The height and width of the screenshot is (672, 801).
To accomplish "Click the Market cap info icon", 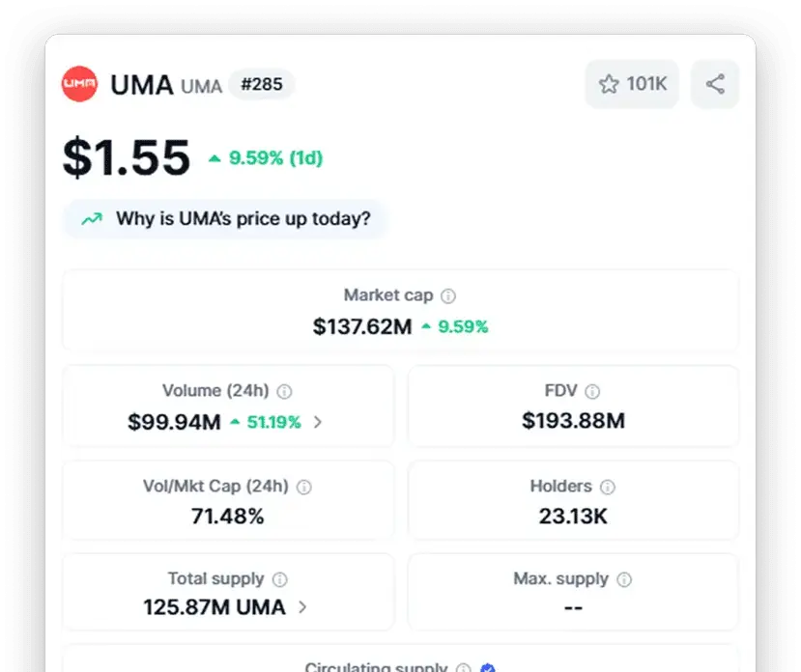I will coord(448,295).
